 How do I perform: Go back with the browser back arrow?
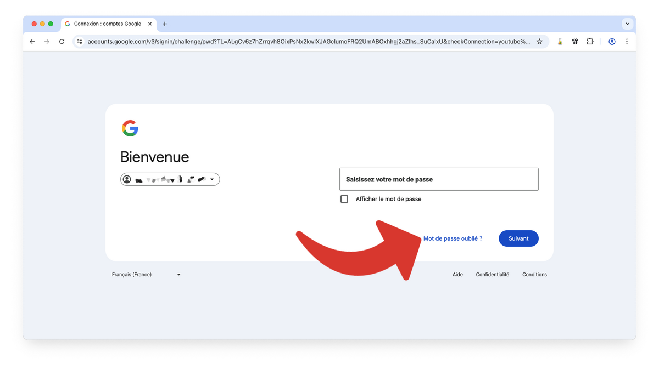click(32, 42)
